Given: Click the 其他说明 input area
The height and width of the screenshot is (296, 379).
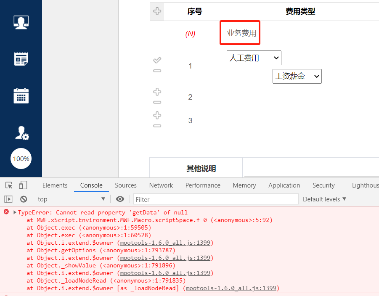Looking at the screenshot, I should coord(312,168).
